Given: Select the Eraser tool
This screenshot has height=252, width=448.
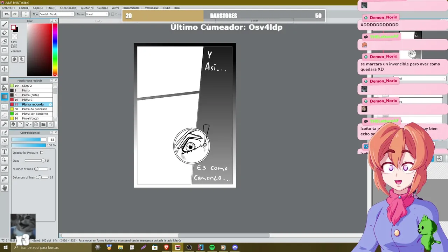Looking at the screenshot, I should 5,33.
